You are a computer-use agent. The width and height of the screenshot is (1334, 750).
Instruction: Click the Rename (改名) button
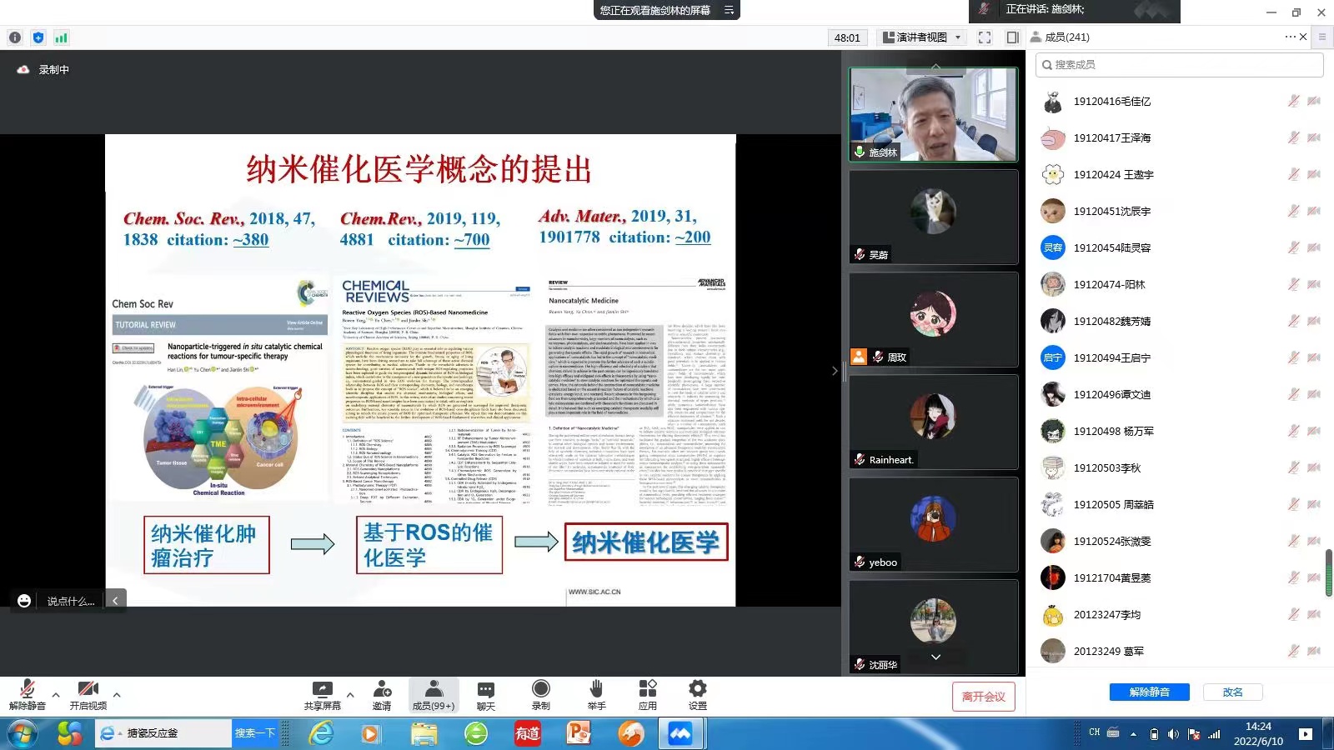(1232, 692)
